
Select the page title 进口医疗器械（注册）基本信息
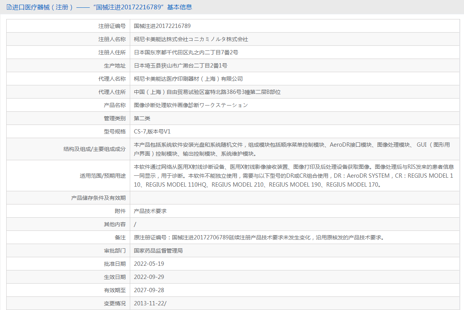tap(102, 7)
